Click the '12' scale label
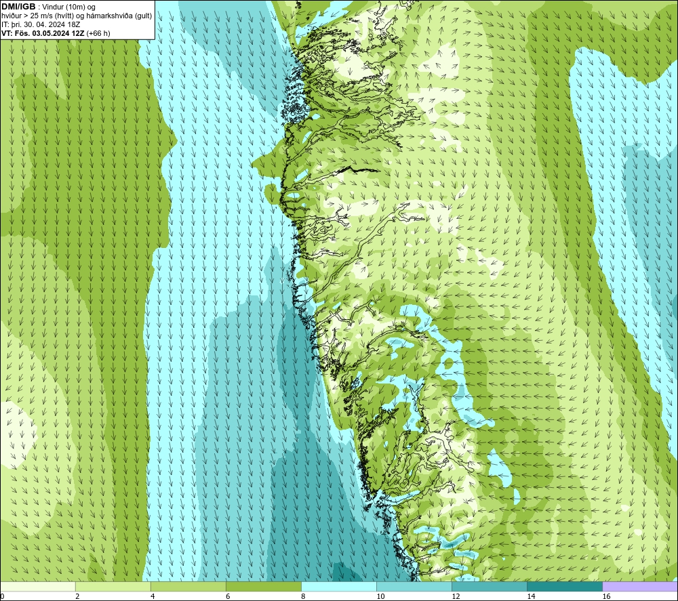Viewport: 678px width, 601px height. (x=456, y=596)
